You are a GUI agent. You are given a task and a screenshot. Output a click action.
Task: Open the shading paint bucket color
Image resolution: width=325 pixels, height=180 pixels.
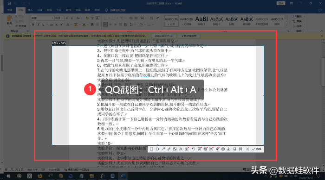[x=141, y=25]
